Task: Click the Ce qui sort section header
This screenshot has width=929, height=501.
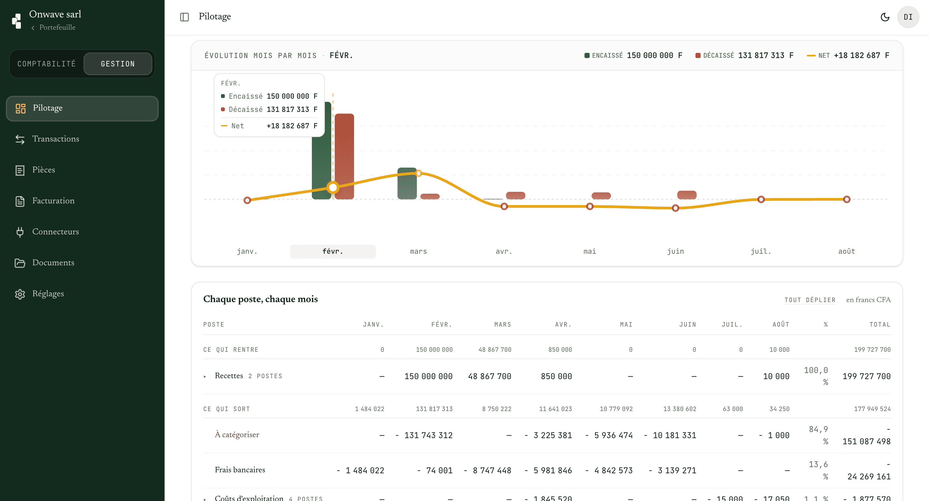Action: click(x=226, y=409)
